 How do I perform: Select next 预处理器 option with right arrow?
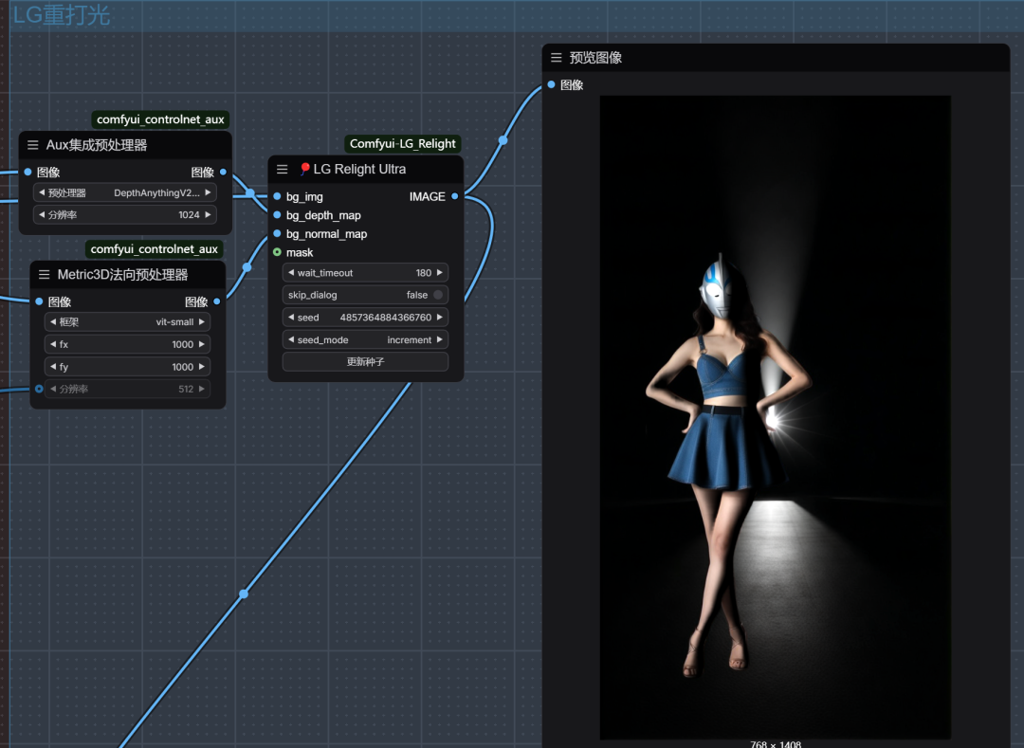point(208,192)
